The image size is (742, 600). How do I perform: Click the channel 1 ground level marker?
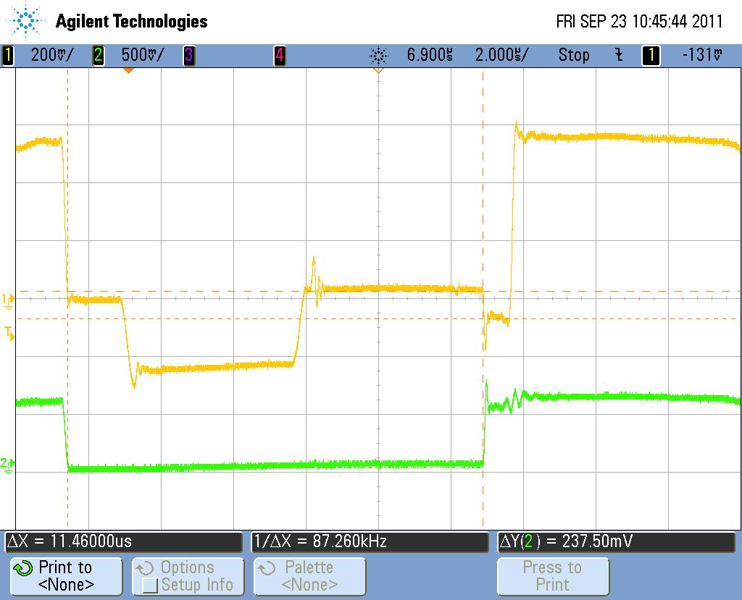coord(8,300)
